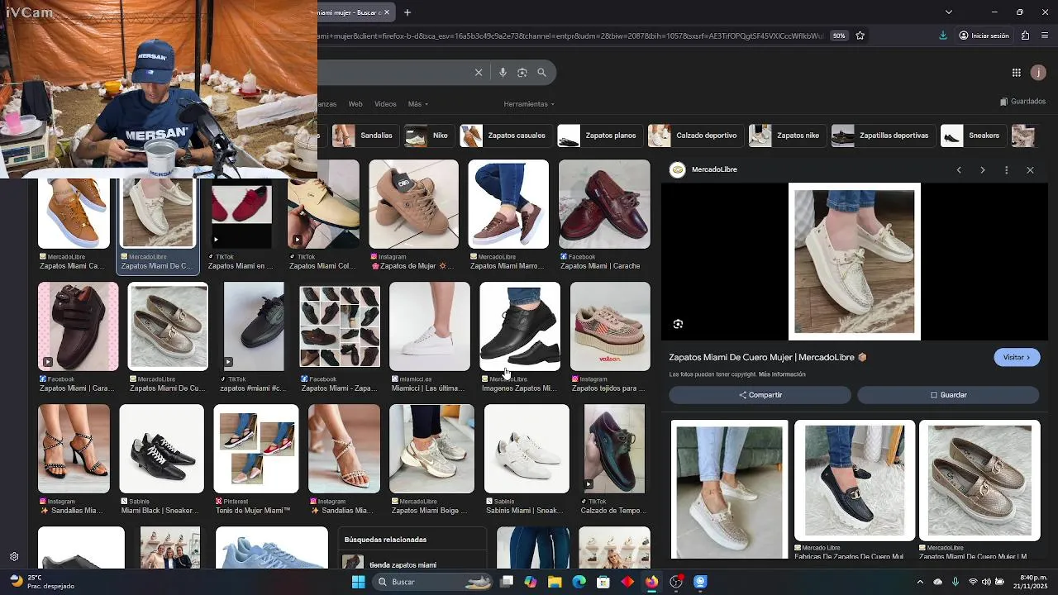Select the Zapatos nike chip

[x=787, y=136]
